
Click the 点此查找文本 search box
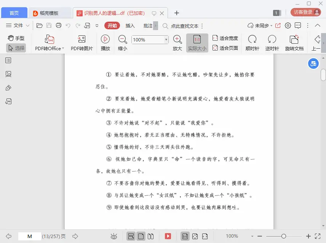click(185, 26)
